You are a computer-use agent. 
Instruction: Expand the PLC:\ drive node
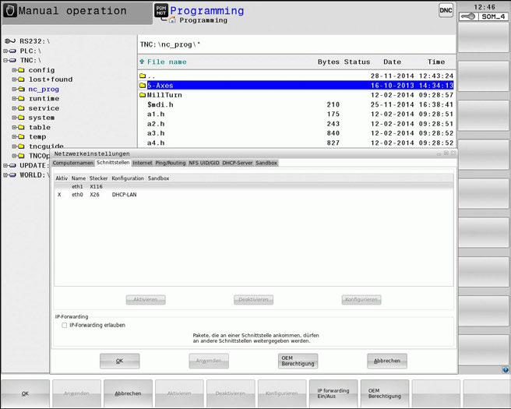click(x=5, y=51)
